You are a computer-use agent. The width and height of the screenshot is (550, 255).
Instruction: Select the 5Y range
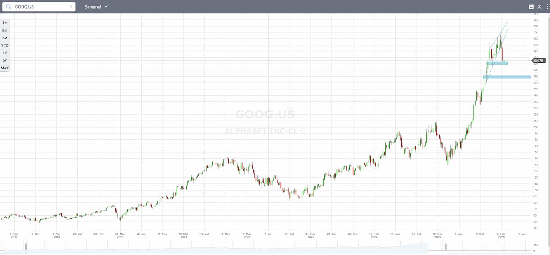tap(5, 60)
